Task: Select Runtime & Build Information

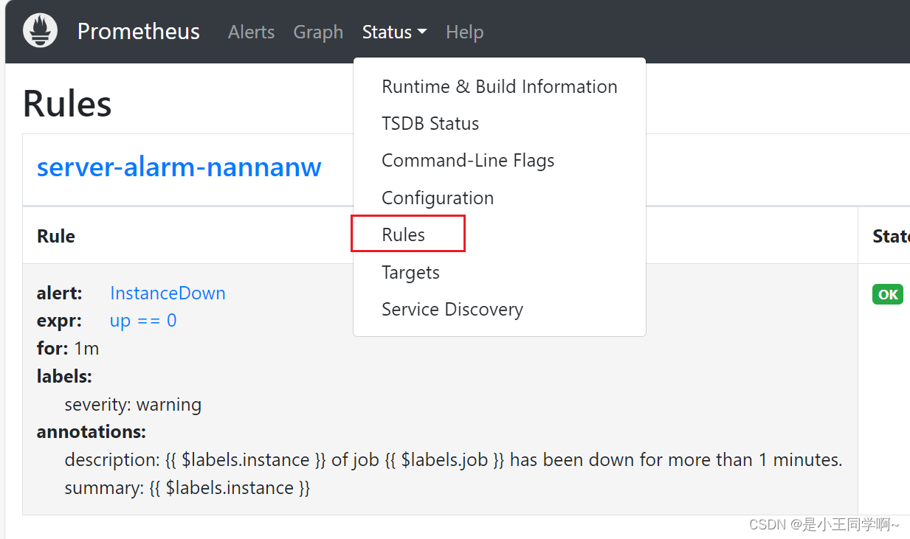Action: click(x=499, y=86)
